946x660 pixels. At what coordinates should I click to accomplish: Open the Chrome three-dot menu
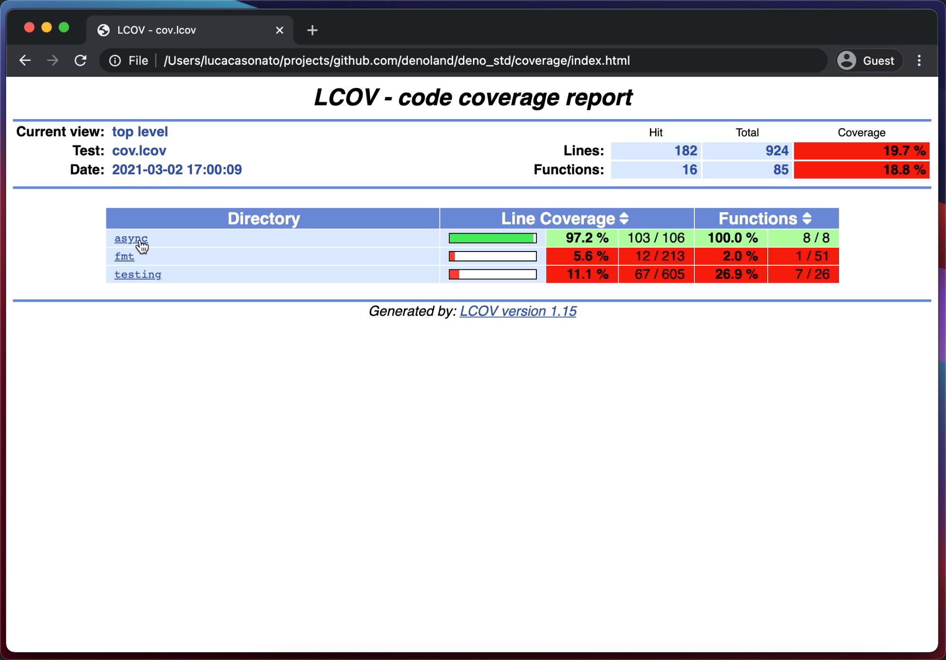(x=919, y=61)
